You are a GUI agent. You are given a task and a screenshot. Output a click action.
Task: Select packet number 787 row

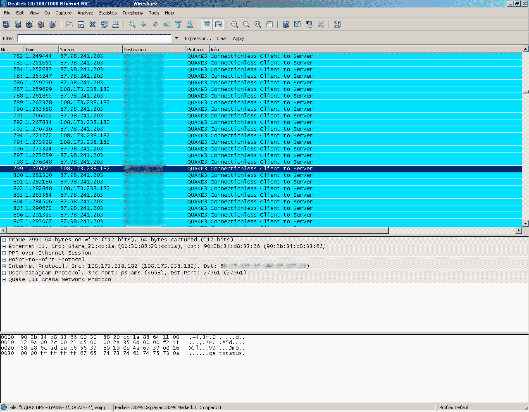point(261,89)
